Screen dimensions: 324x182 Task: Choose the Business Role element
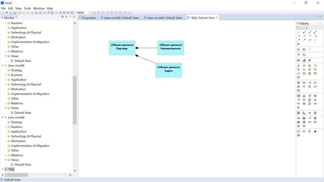tap(304, 66)
